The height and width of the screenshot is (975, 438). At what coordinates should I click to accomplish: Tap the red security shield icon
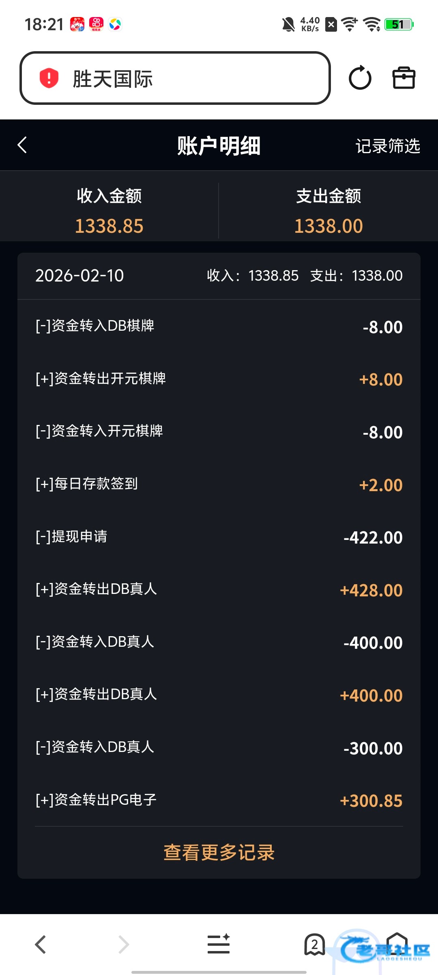click(x=49, y=78)
